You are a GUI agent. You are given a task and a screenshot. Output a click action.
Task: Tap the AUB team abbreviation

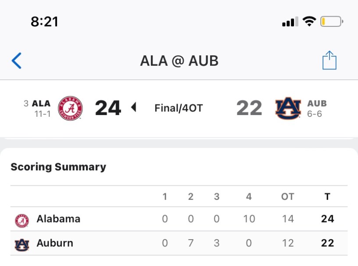(317, 104)
